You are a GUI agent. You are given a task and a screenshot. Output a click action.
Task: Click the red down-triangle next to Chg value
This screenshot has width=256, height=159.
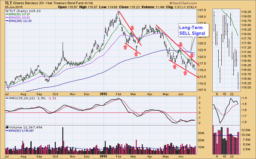pyautogui.click(x=195, y=7)
